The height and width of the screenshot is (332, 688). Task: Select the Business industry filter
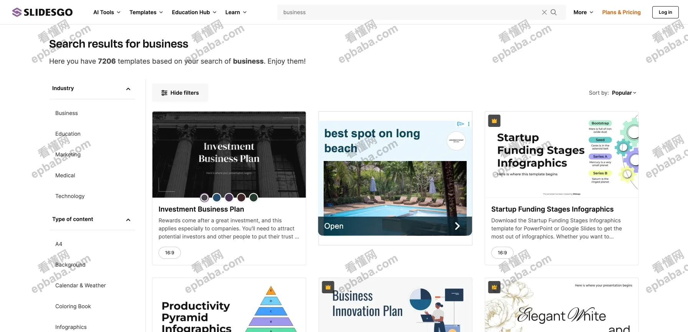coord(66,113)
